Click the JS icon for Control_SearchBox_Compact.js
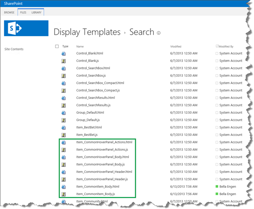Image resolution: width=254 pixels, height=209 pixels. tap(64, 91)
